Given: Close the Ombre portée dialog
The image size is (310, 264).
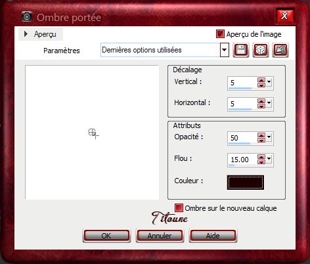Looking at the screenshot, I should pos(284,16).
